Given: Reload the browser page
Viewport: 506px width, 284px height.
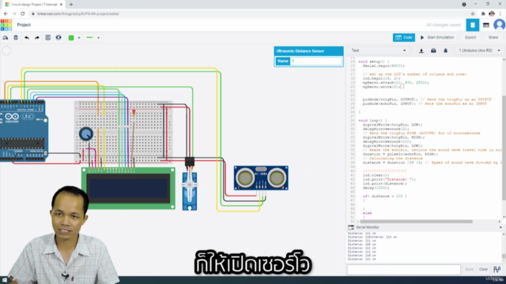Looking at the screenshot, I should click(23, 13).
